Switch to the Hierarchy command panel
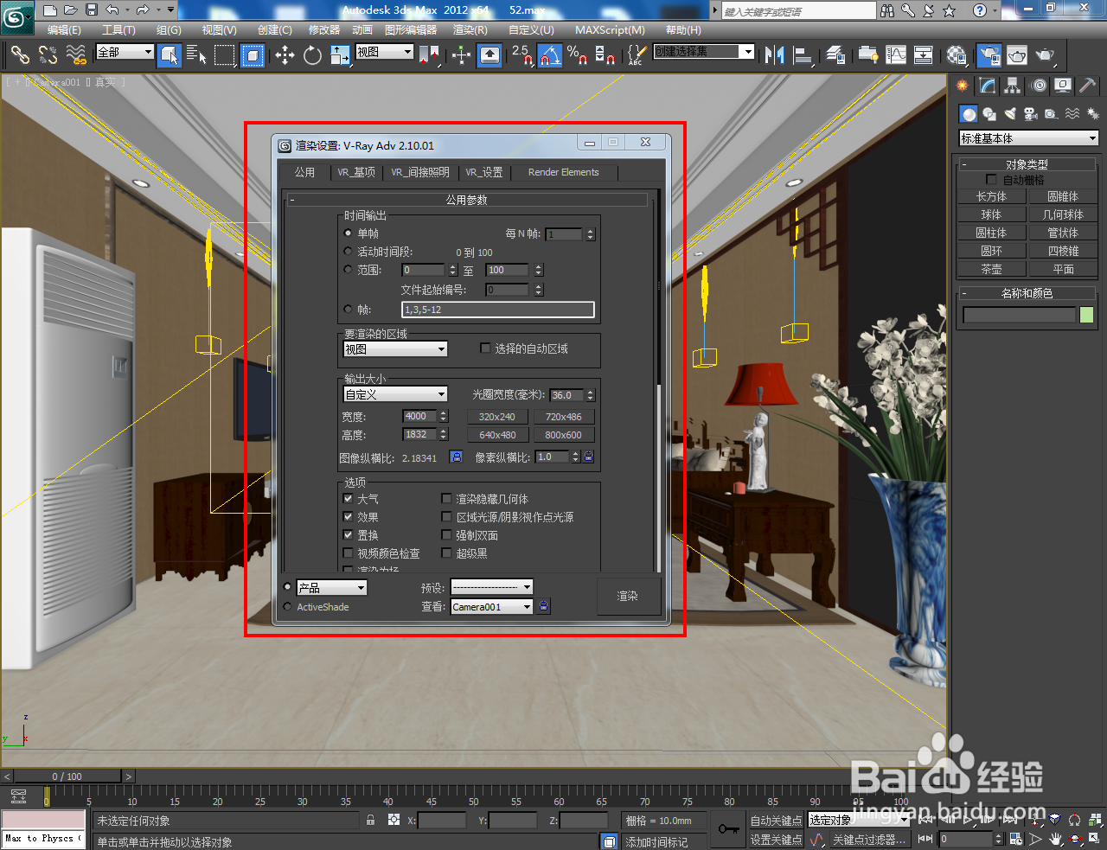The image size is (1107, 850). [1012, 86]
